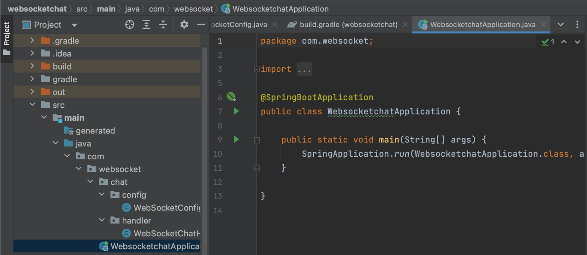Expand the build folder
This screenshot has width=587, height=255.
32,66
